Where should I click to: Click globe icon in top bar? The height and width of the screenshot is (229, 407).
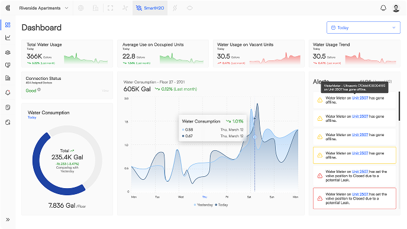(x=81, y=8)
